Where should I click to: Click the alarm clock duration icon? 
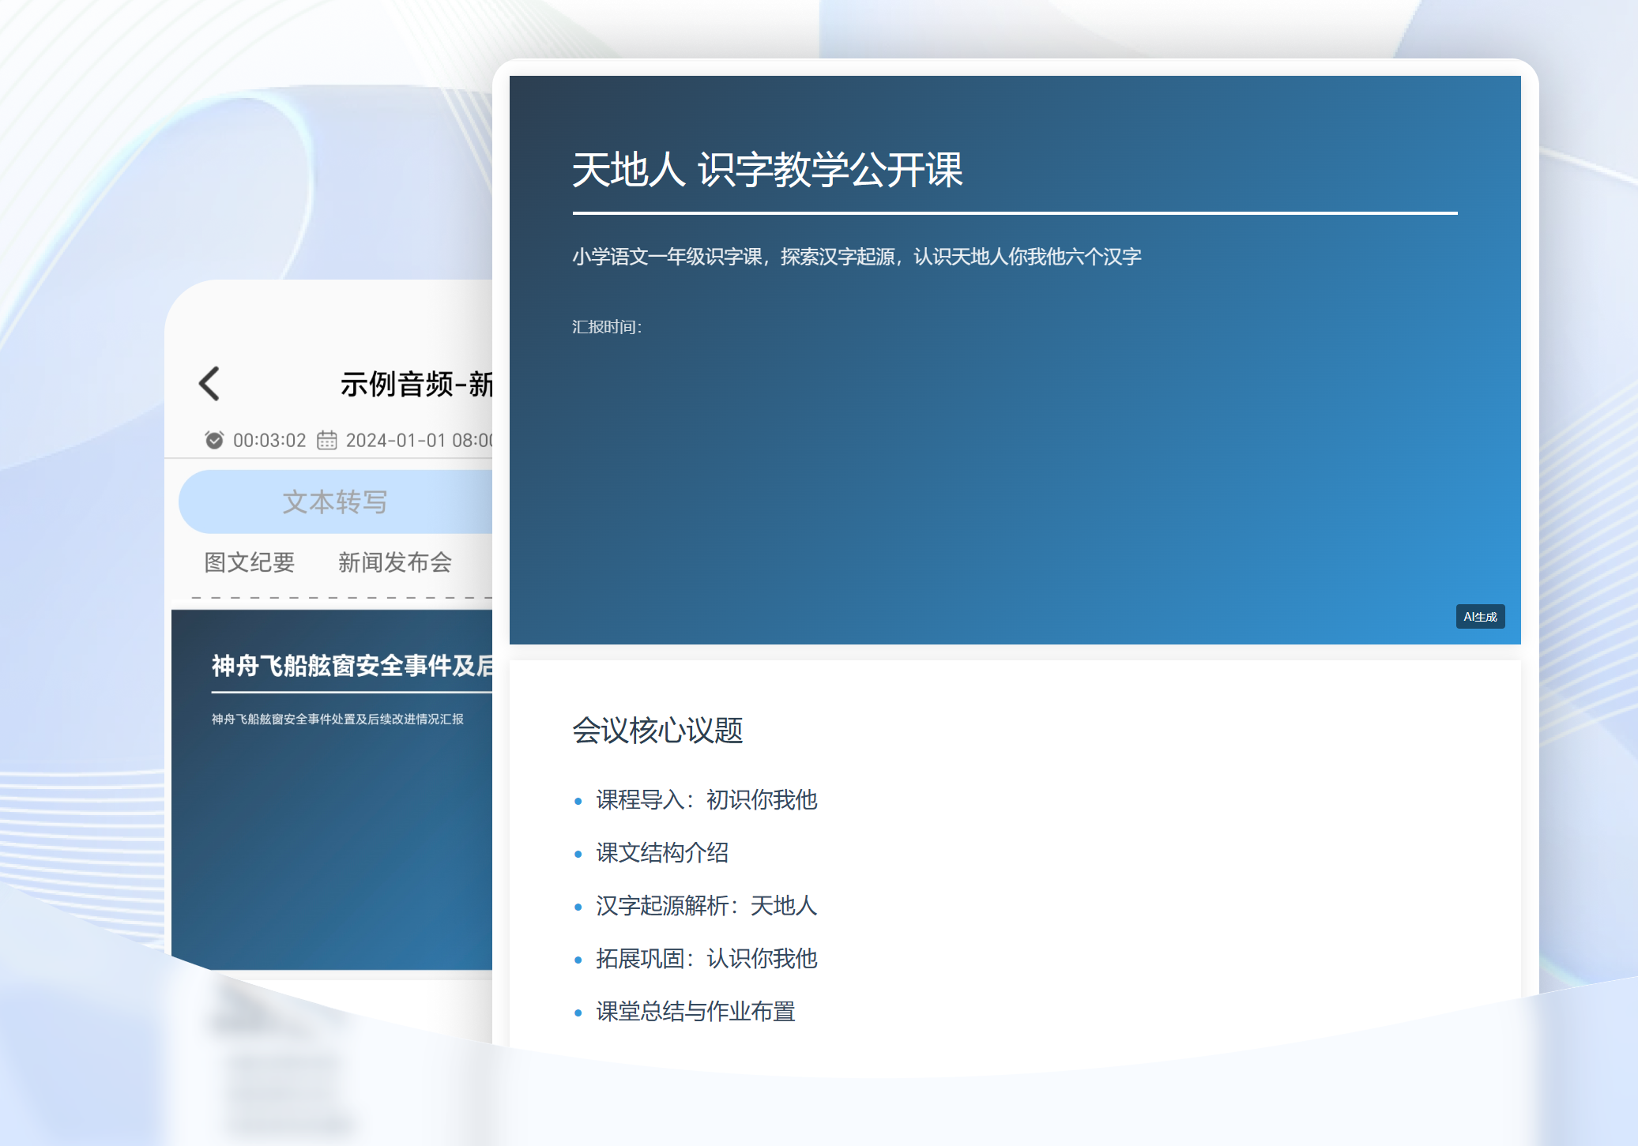pos(214,440)
